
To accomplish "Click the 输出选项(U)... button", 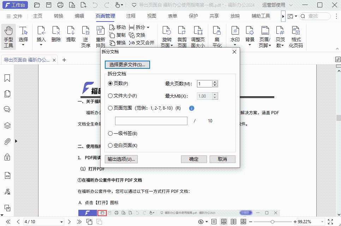I will click(x=121, y=159).
